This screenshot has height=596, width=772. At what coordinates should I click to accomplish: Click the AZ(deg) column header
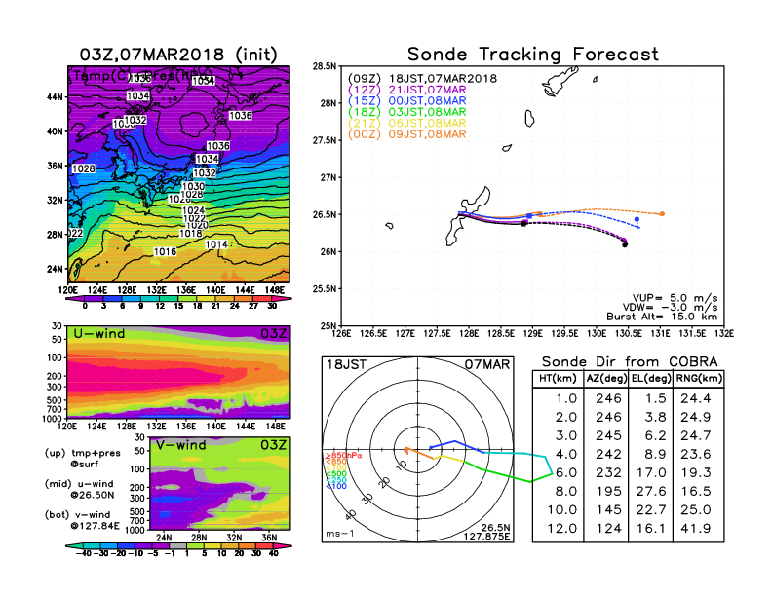click(x=606, y=378)
